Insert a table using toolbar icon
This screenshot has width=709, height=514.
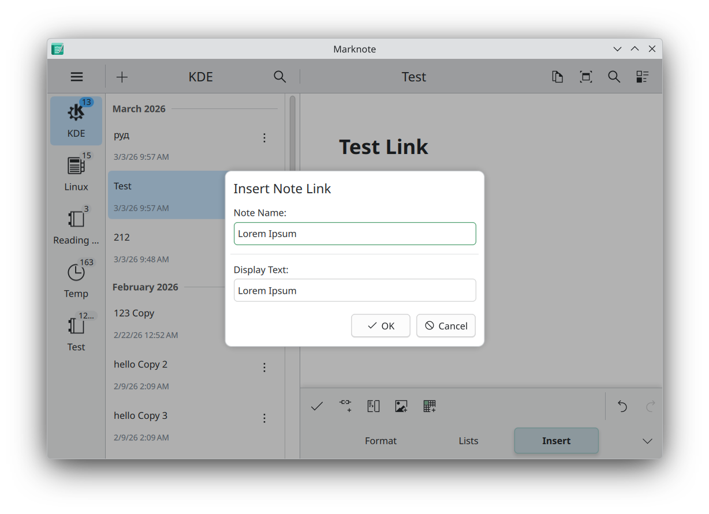429,406
